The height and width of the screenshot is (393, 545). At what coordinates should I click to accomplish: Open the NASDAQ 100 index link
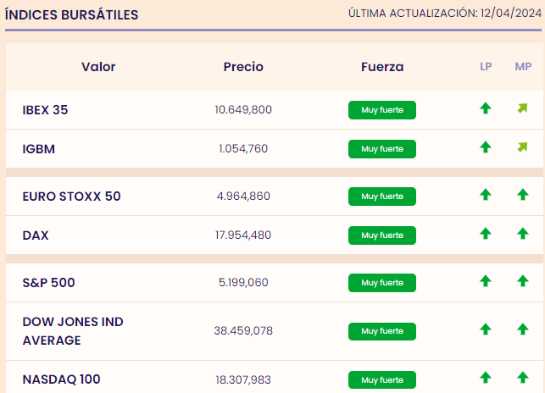point(61,379)
